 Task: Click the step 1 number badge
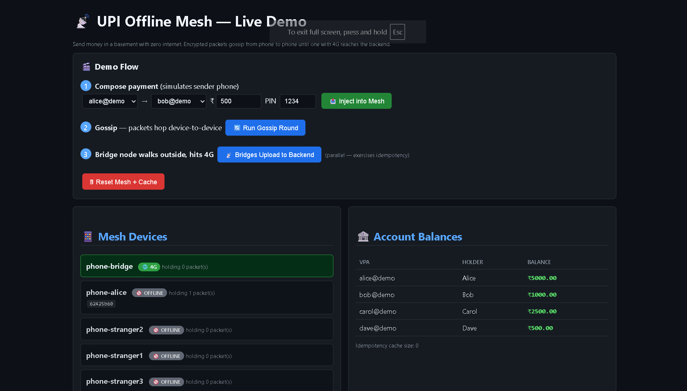pyautogui.click(x=86, y=86)
